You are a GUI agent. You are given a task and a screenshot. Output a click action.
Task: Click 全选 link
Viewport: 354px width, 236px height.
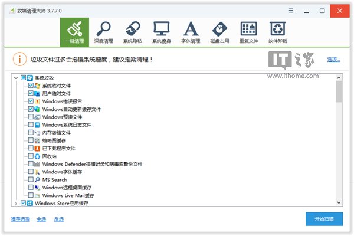click(x=41, y=219)
